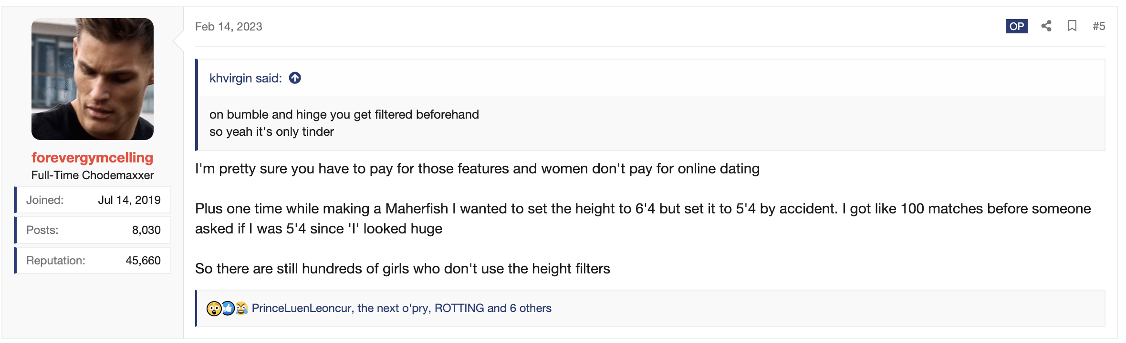Image resolution: width=1126 pixels, height=343 pixels.
Task: Click the share post icon
Action: [1046, 26]
